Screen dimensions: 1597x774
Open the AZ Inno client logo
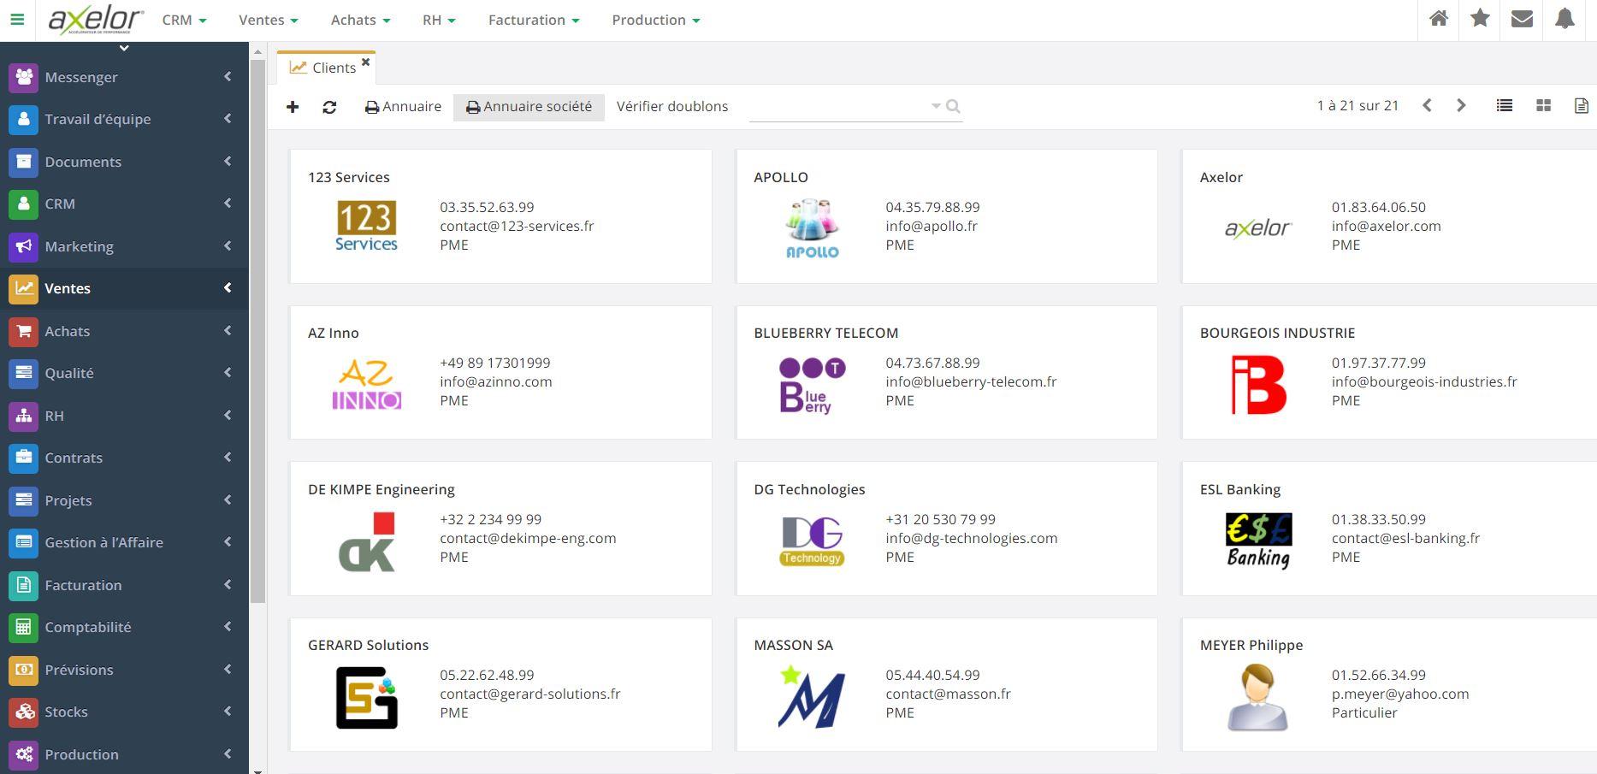tap(366, 384)
